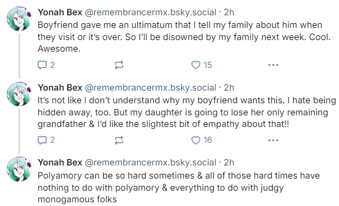Open Yonah Bex avatar on second post
Image resolution: width=339 pixels, height=206 pixels.
19,94
